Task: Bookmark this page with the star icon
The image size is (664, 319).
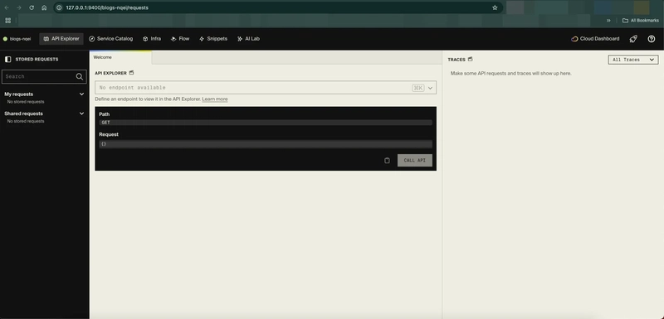Action: coord(495,7)
